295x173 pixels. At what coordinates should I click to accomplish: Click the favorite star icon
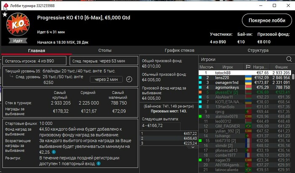5,14
